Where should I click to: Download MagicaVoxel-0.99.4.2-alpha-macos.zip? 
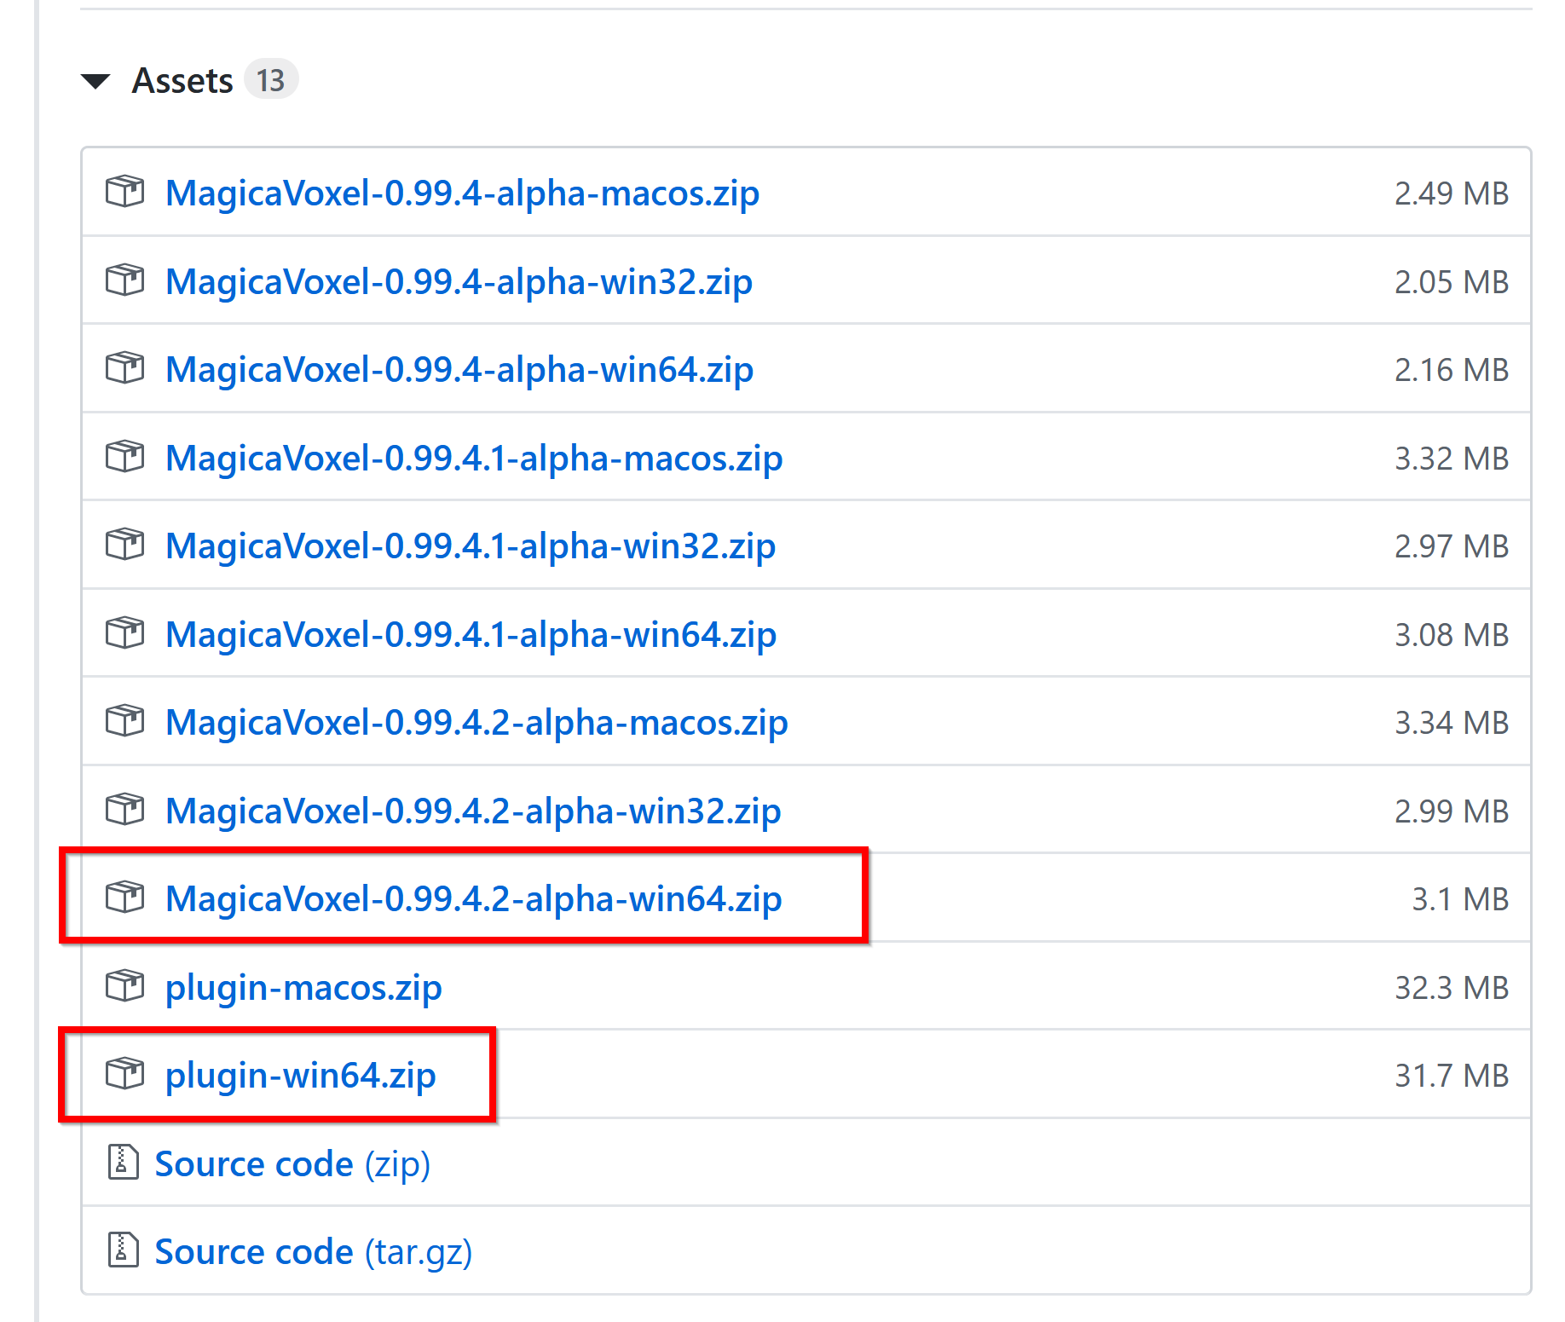[x=476, y=723]
